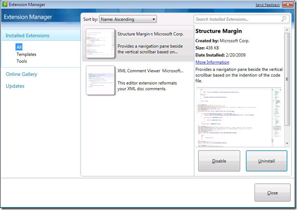Click the Uninstall button
The image size is (297, 210).
266,161
